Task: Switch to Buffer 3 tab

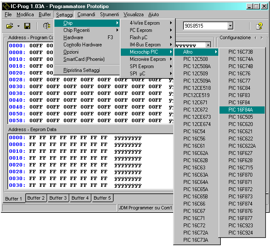Action: (58, 198)
